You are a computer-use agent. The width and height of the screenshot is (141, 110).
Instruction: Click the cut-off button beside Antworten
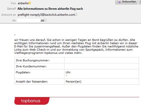tap(140, 2)
